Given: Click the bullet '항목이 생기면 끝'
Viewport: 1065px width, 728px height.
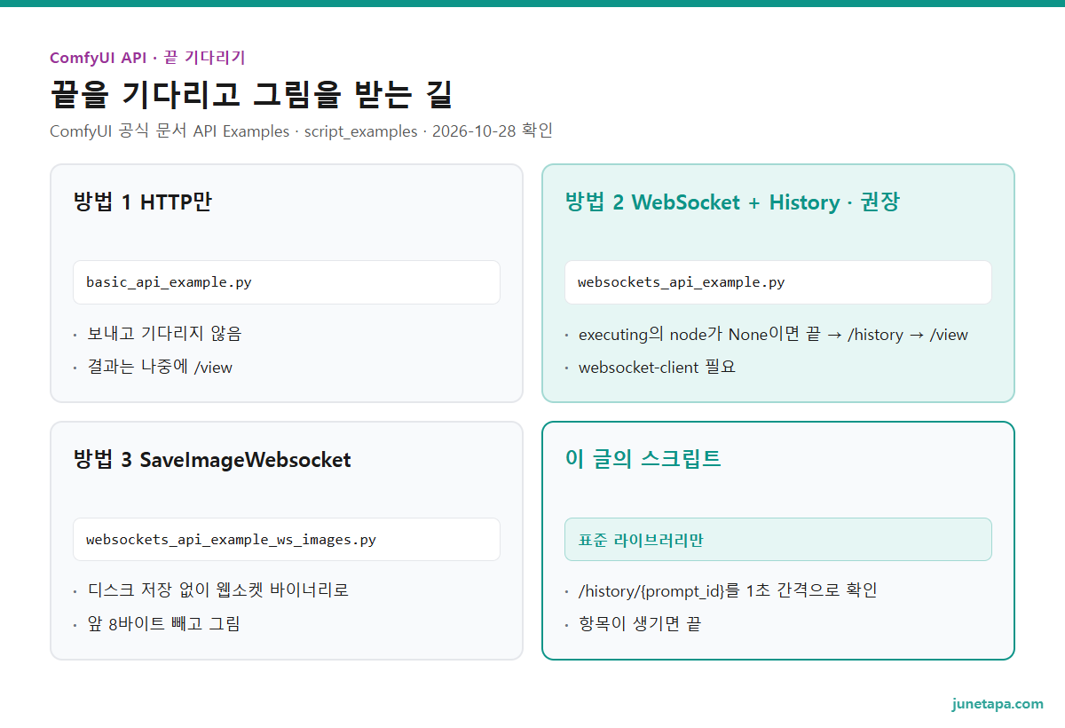Looking at the screenshot, I should pos(640,623).
